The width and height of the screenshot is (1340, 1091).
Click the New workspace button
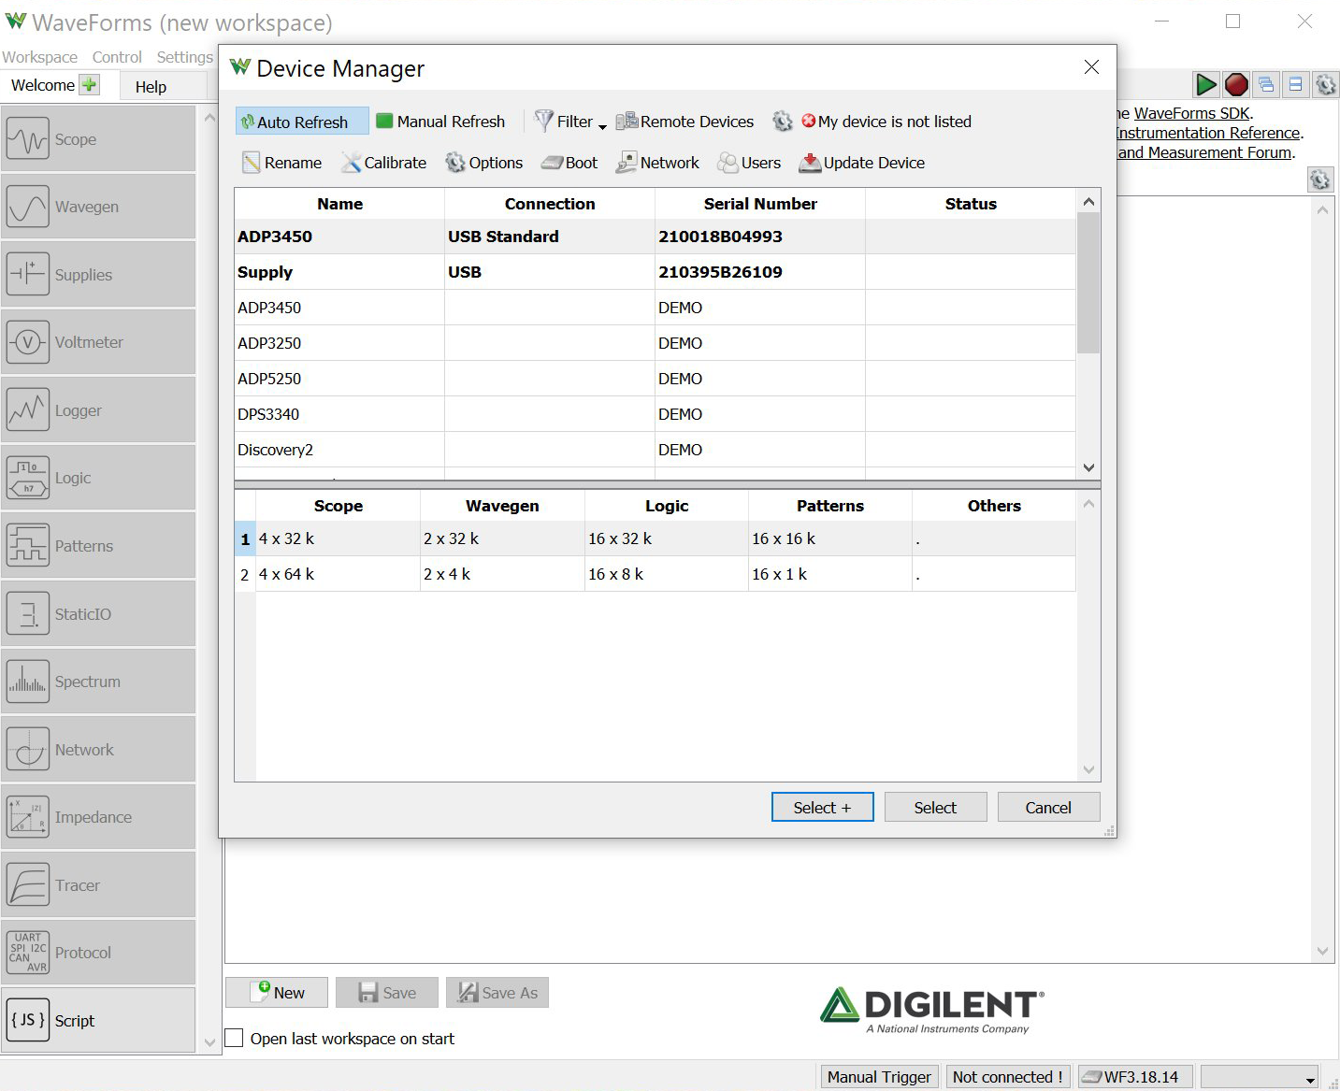coord(277,993)
